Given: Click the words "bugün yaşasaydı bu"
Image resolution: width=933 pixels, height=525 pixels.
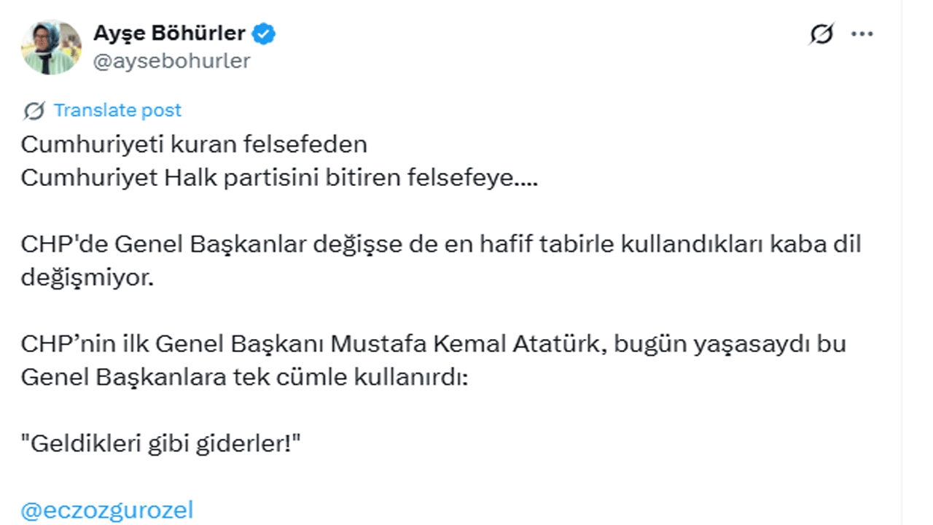Looking at the screenshot, I should [730, 343].
